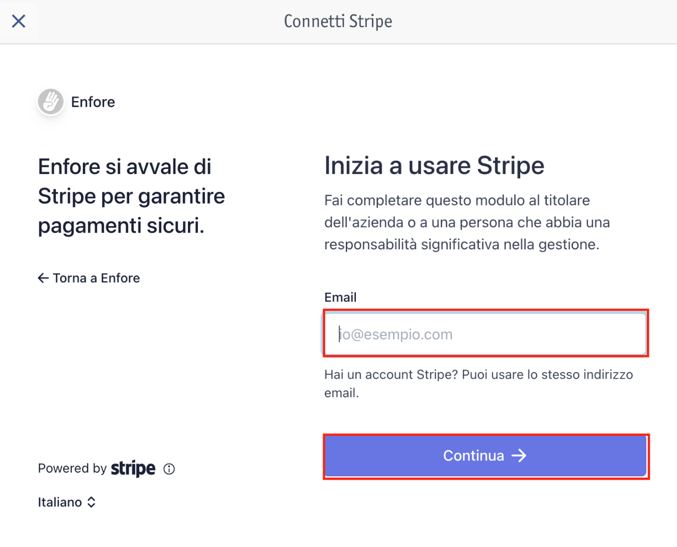Click the Inizia a usare Stripe heading
Viewport: 677px width, 547px height.
[x=434, y=165]
